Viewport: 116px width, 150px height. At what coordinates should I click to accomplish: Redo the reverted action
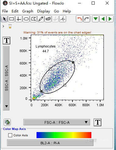click(x=86, y=19)
